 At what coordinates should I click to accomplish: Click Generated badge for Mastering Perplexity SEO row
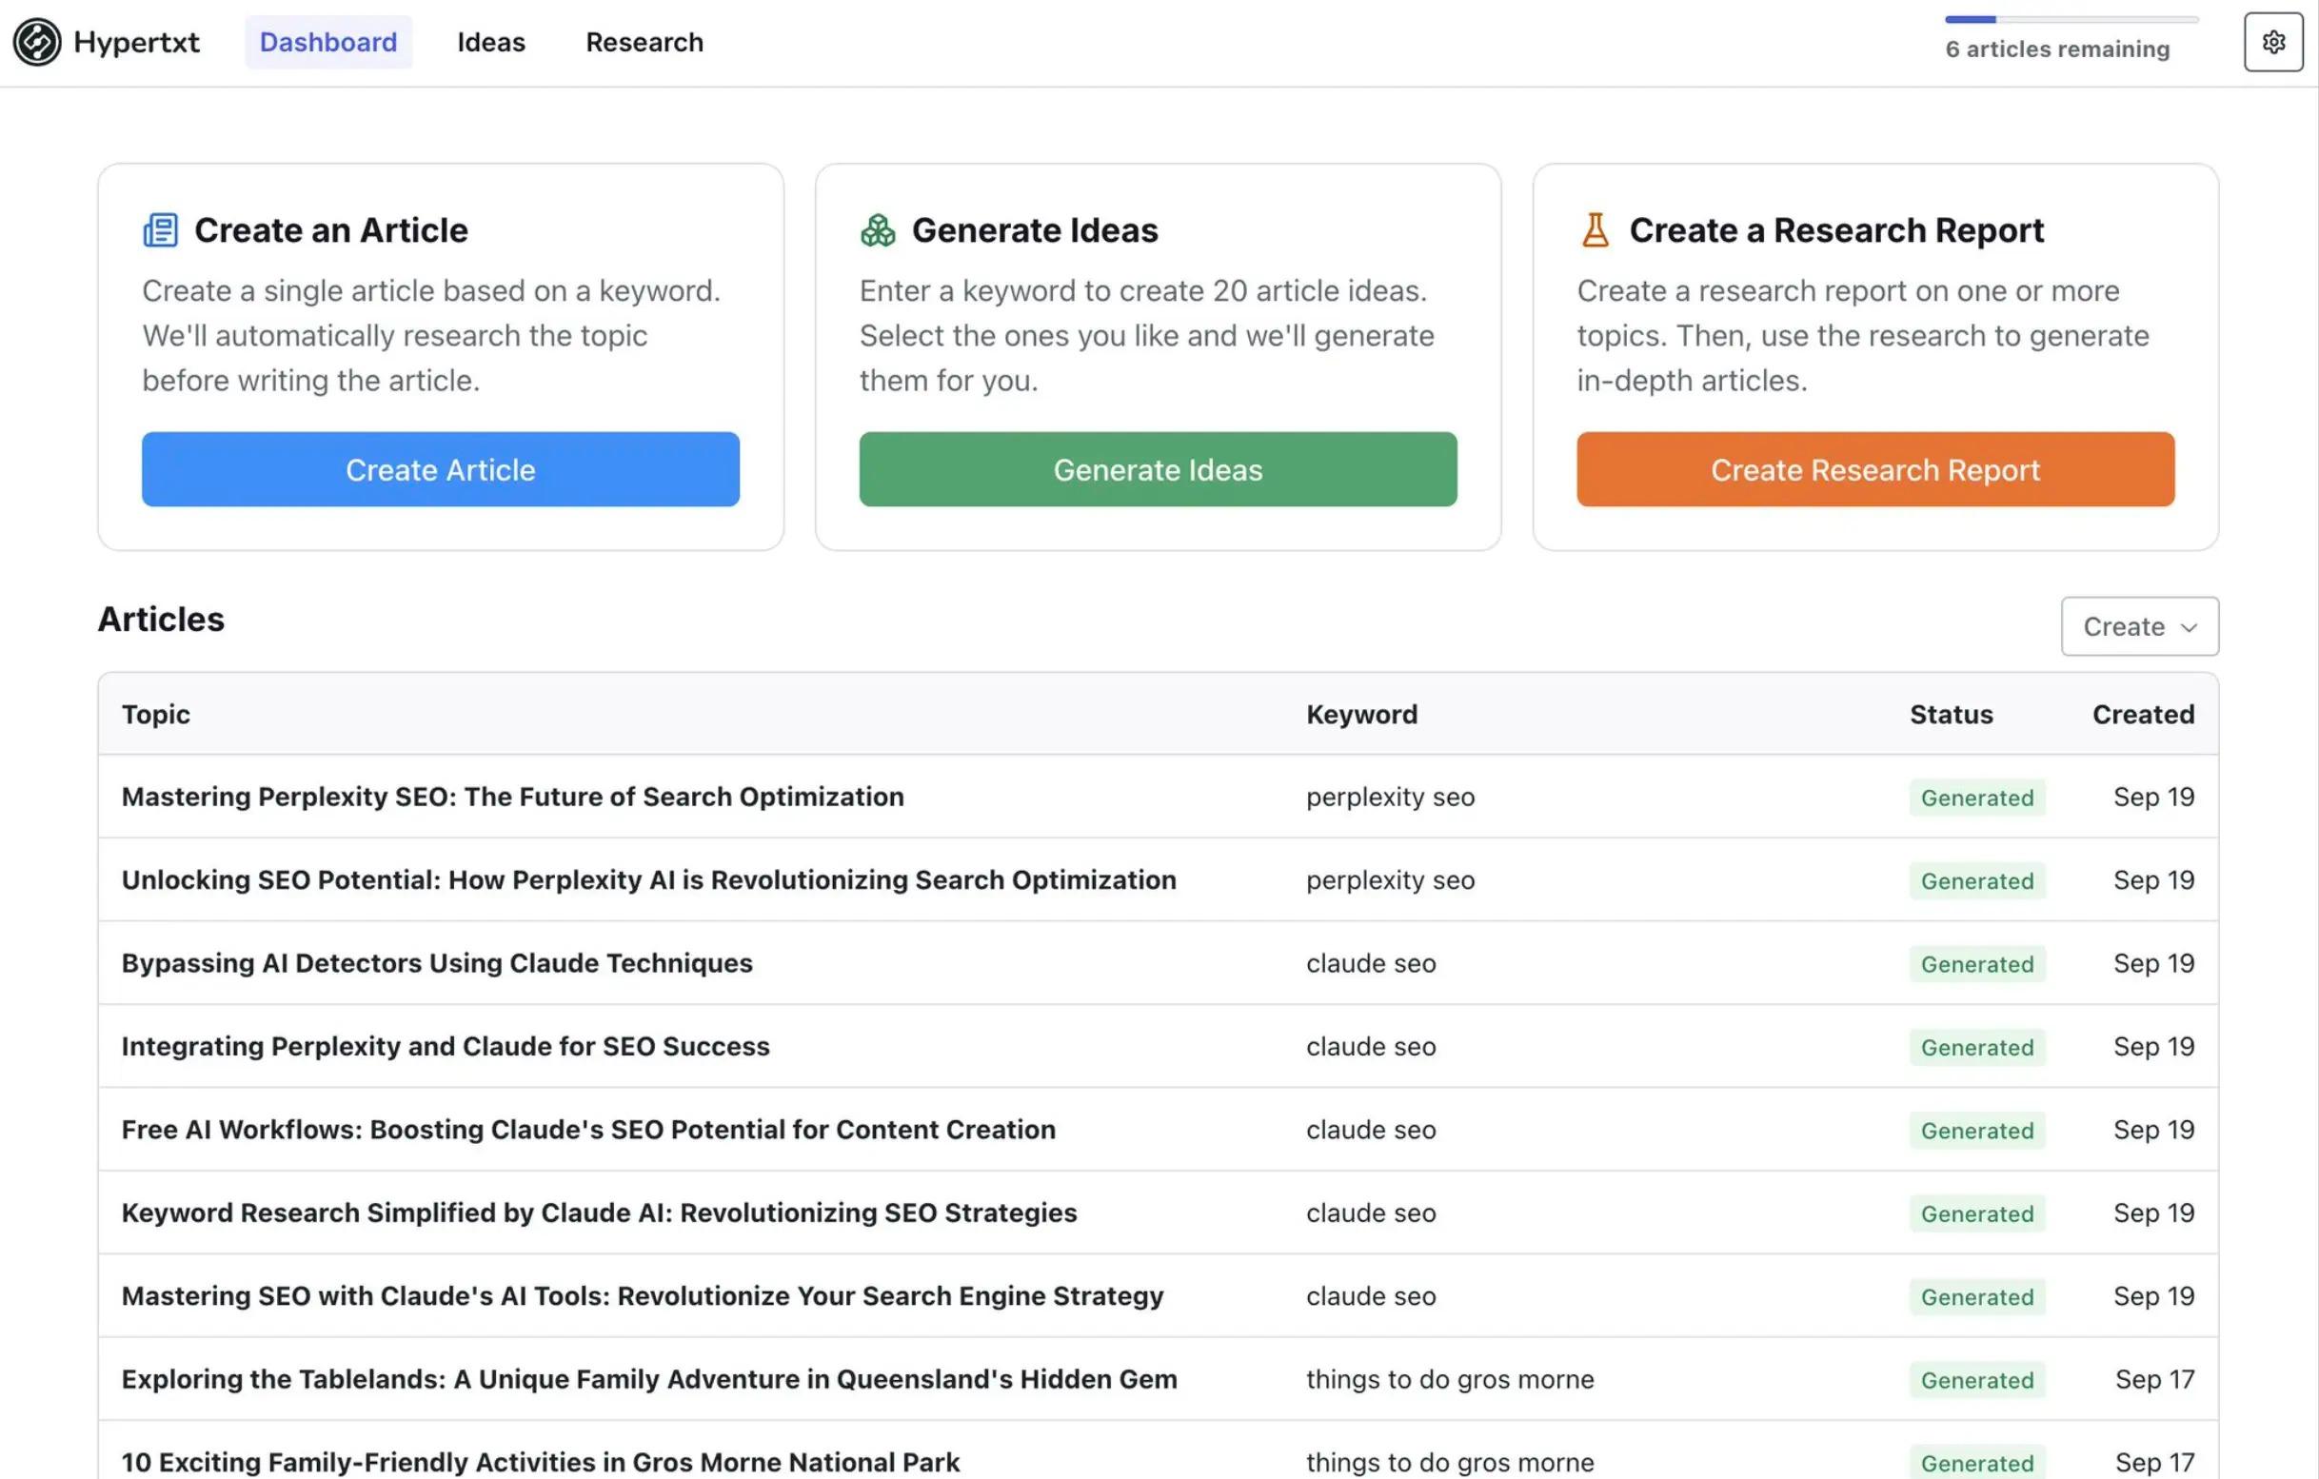[x=1977, y=798]
